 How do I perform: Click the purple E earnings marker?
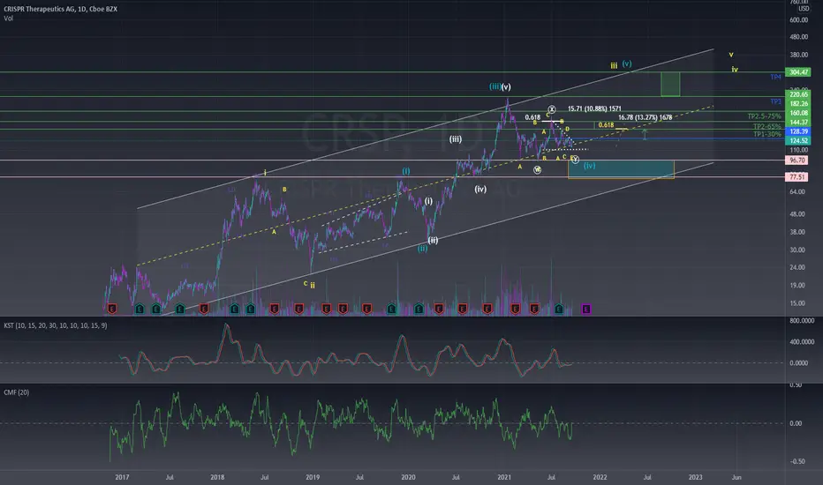pyautogui.click(x=585, y=309)
